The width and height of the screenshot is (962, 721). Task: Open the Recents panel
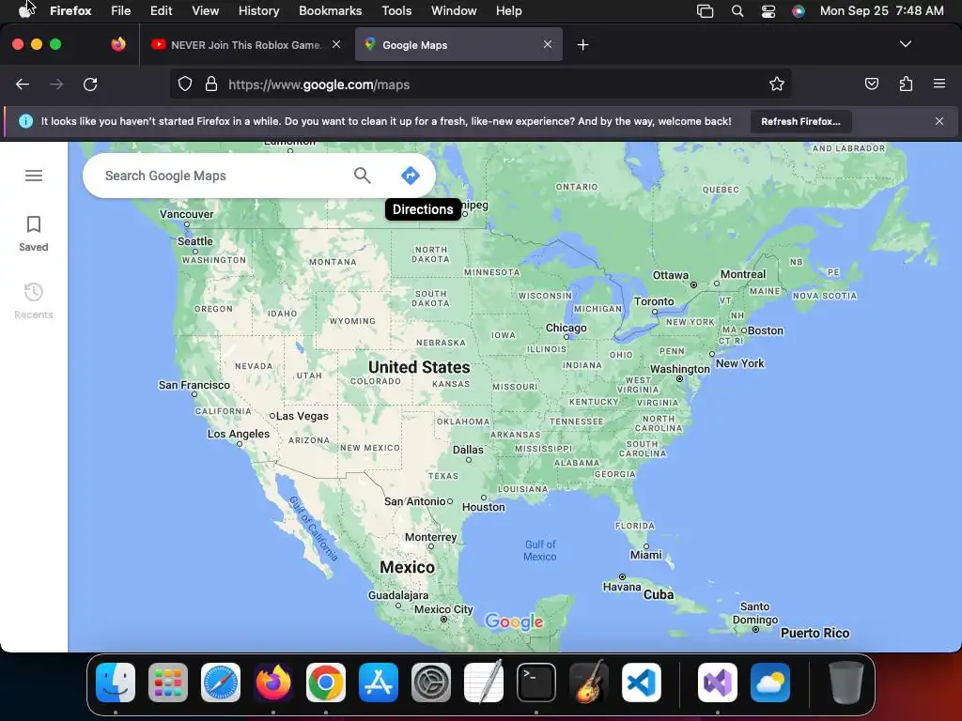(34, 301)
